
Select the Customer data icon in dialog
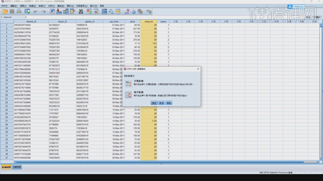128,95
